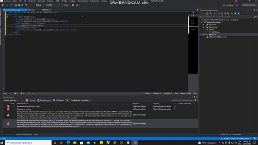Click the Undo toolbar icon
258x145 pixels.
coord(26,5)
